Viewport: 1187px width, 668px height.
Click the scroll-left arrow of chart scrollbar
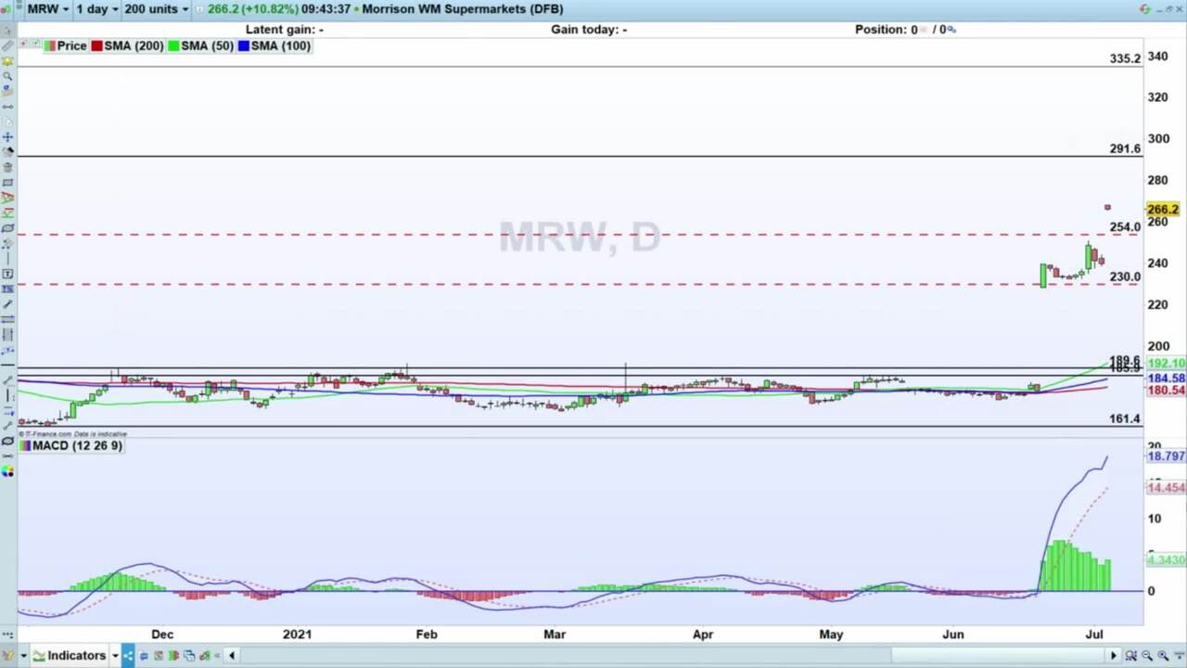click(232, 656)
